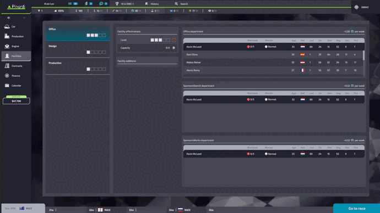
Task: Click the team budget balance button
Action: pyautogui.click(x=16, y=101)
